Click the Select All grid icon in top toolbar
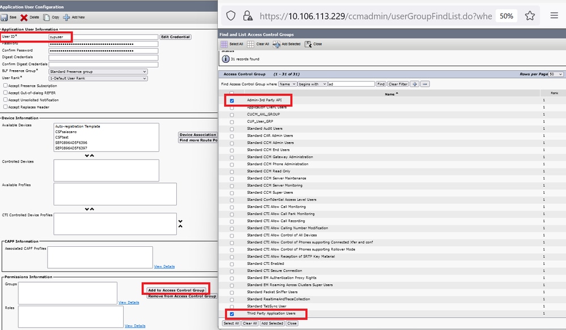566x330 pixels. pyautogui.click(x=224, y=44)
